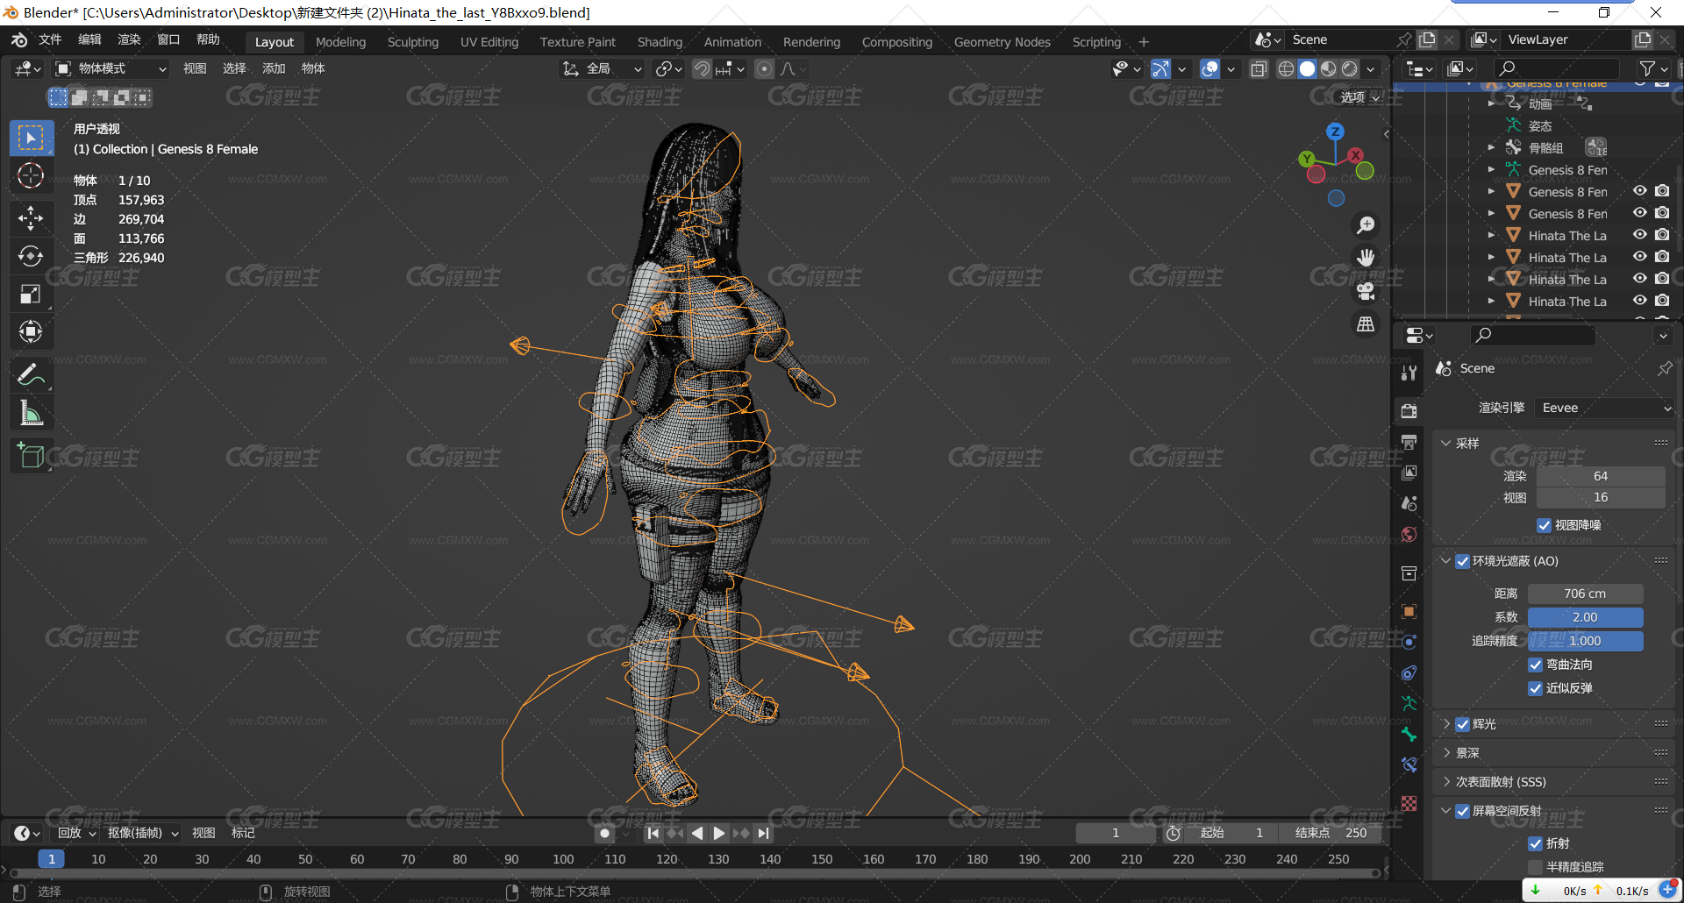Switch perspective/orthographic grid gizmo
Image resolution: width=1684 pixels, height=903 pixels.
[1366, 324]
